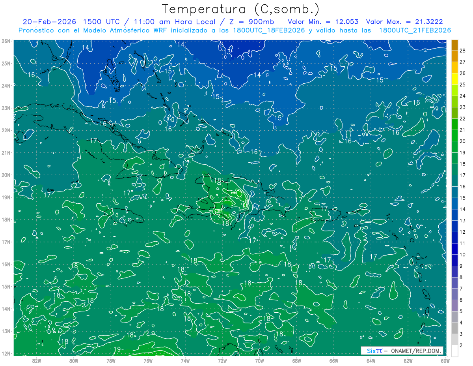Select the lime swatch between 24 and 25
The width and height of the screenshot is (473, 366).
coord(454,90)
